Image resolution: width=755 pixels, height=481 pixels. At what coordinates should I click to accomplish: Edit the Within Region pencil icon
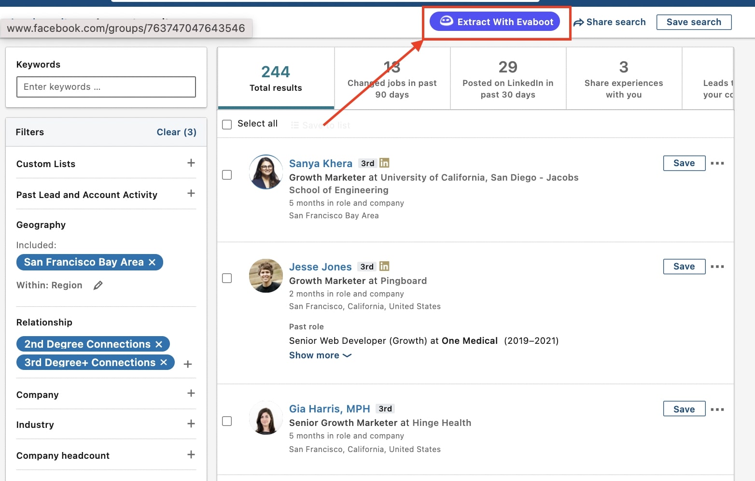98,285
